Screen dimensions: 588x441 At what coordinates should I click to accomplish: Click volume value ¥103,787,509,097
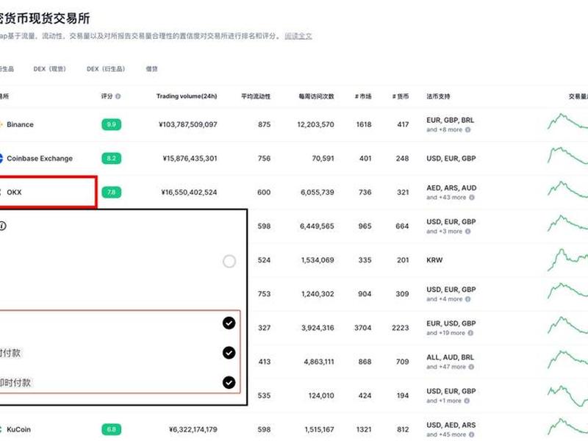(x=188, y=124)
